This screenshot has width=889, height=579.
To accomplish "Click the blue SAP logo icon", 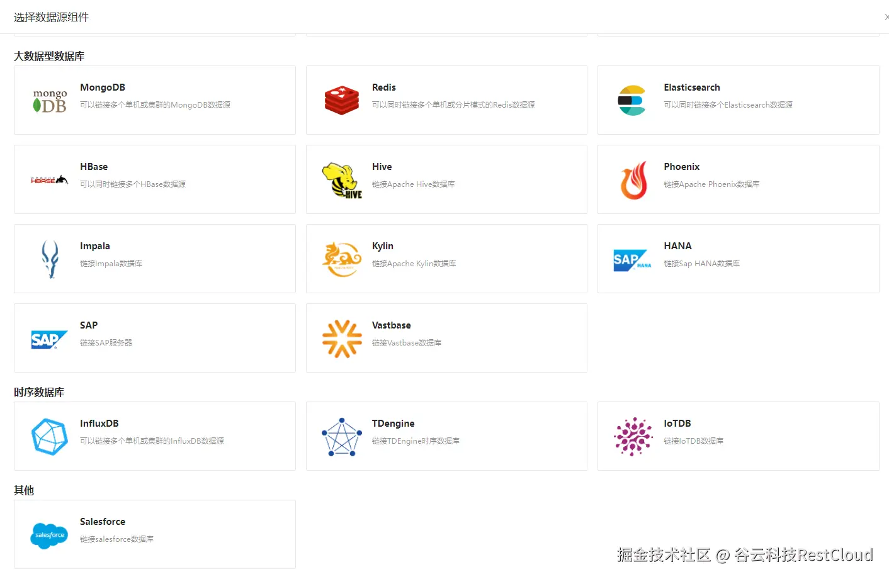I will tap(49, 340).
